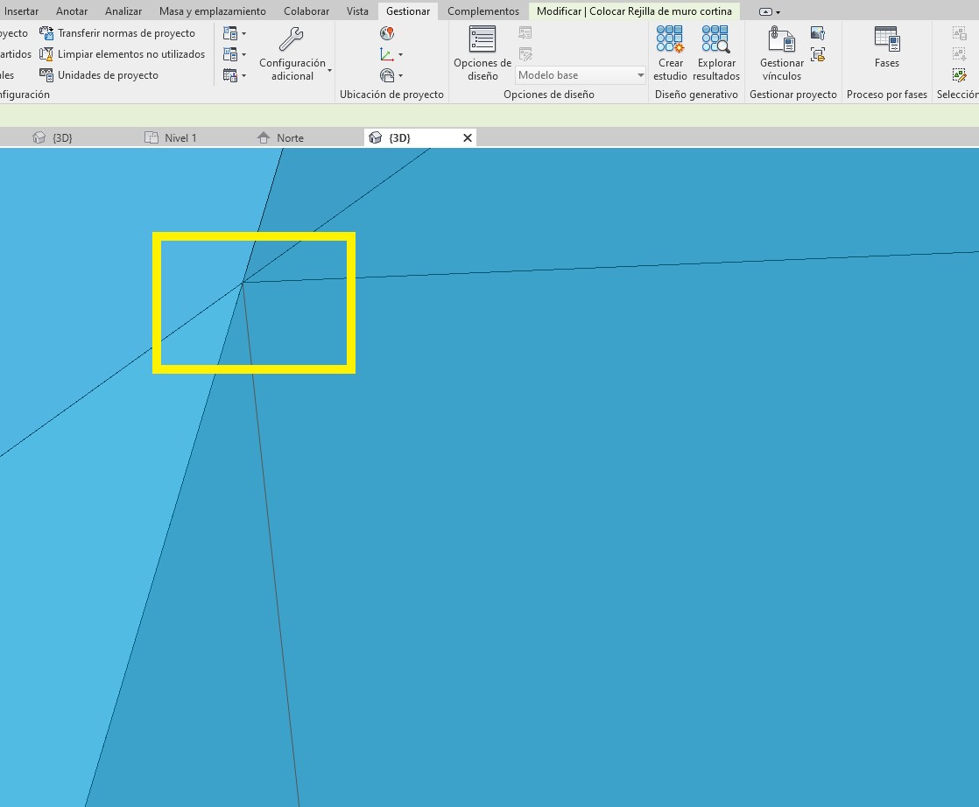Expand the coordinates axes dropdown arrow
The height and width of the screenshot is (807, 979).
coord(401,55)
